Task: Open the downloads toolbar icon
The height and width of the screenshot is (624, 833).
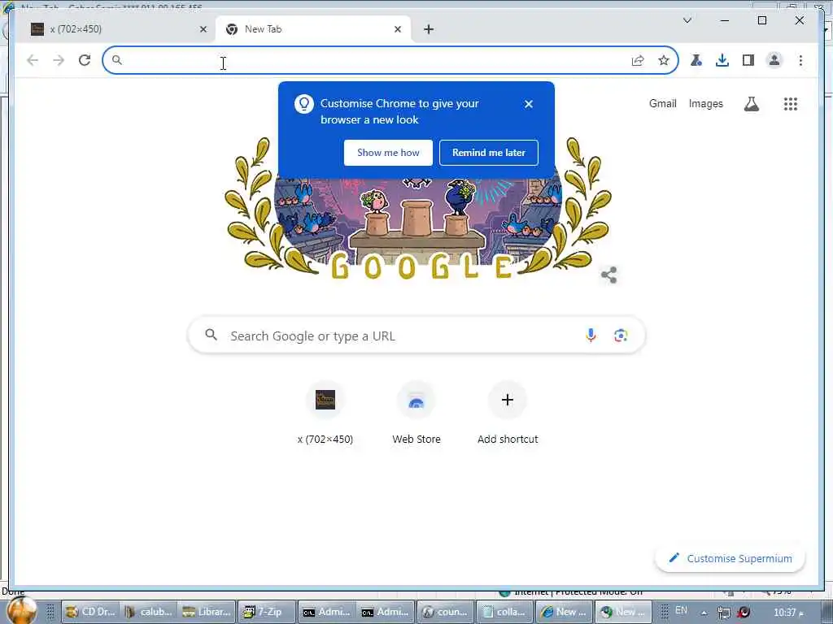Action: click(722, 60)
